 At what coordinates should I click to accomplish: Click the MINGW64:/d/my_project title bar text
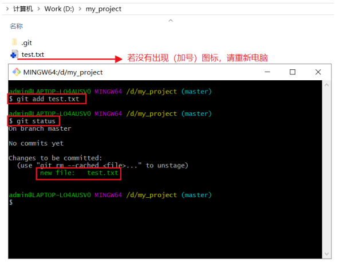(x=63, y=72)
